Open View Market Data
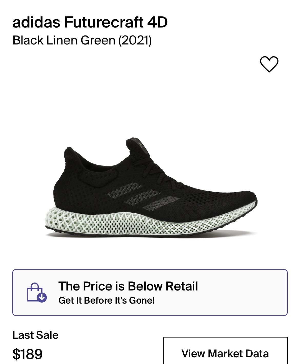 tap(225, 353)
